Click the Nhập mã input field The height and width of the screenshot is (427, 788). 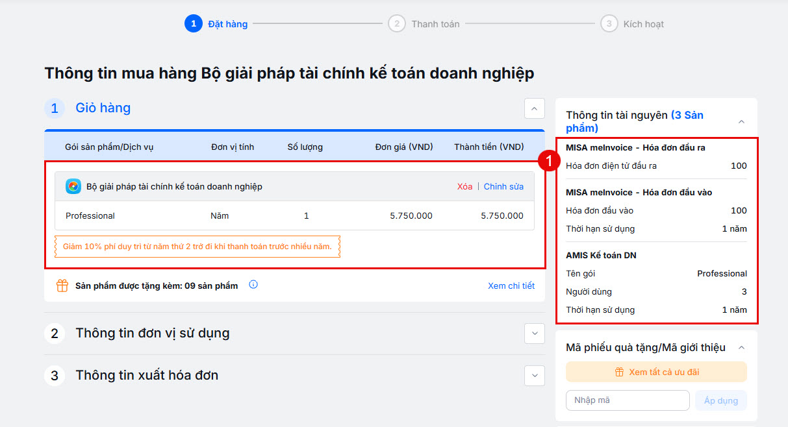tap(628, 400)
